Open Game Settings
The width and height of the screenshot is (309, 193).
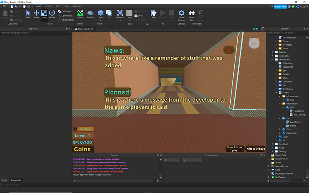(x=181, y=16)
